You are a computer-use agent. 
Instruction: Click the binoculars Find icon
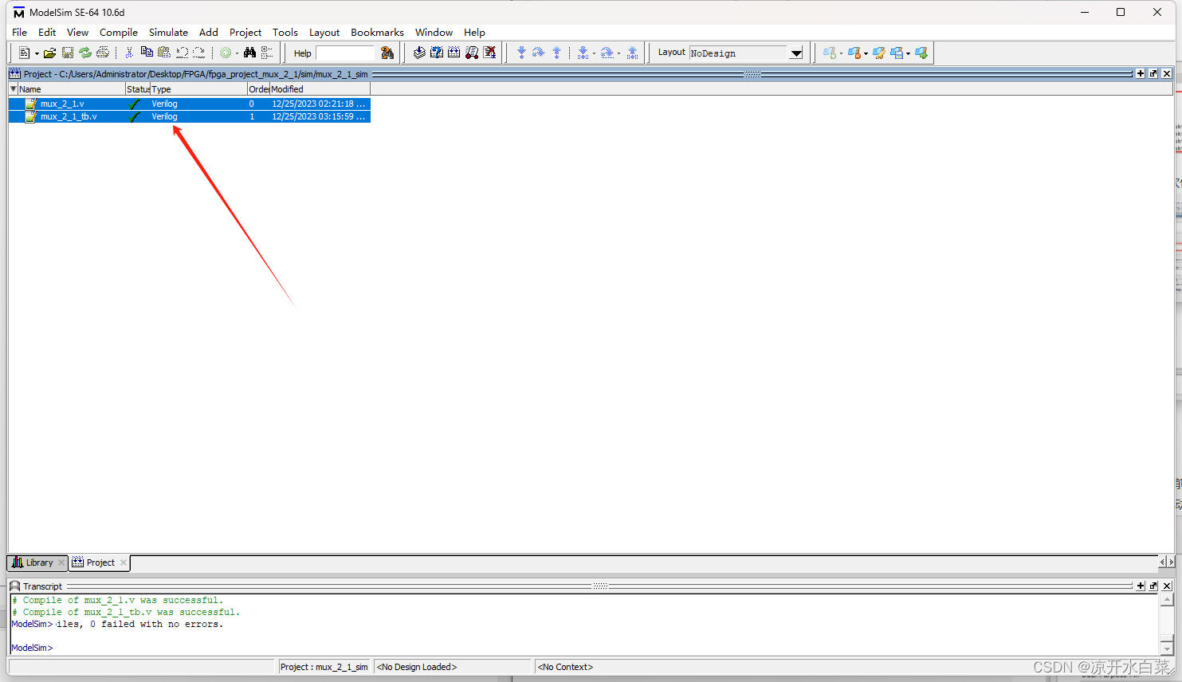250,53
